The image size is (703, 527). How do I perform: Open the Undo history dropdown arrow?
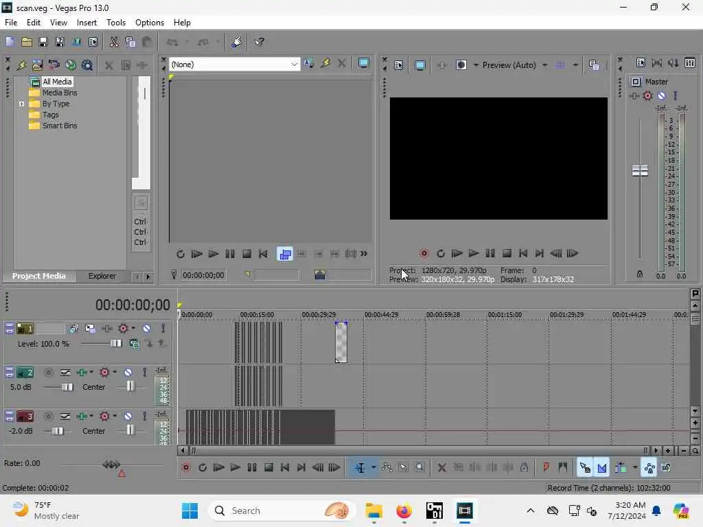coord(187,42)
